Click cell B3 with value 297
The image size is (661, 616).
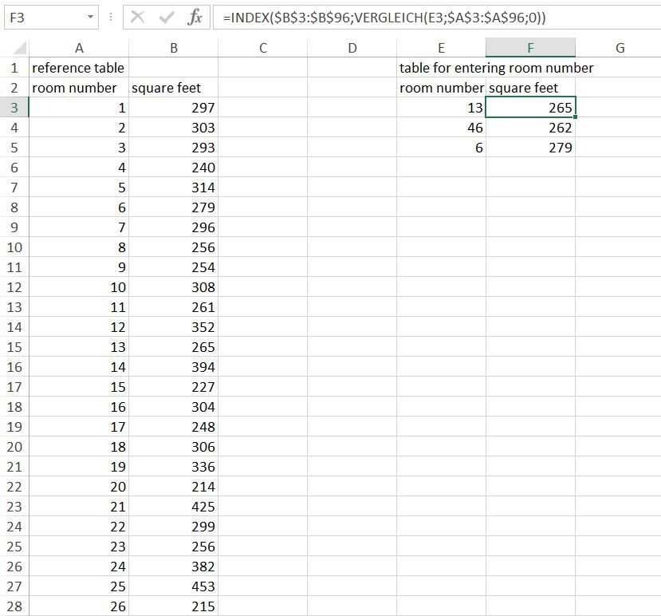tap(173, 108)
